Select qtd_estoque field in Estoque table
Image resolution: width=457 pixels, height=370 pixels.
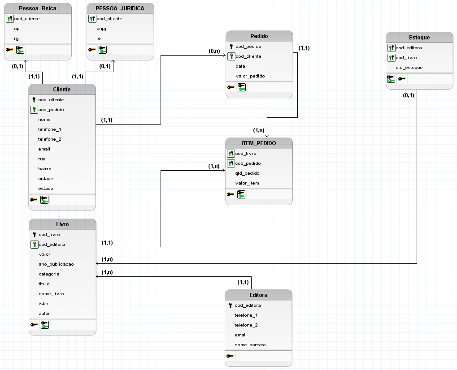[x=409, y=68]
